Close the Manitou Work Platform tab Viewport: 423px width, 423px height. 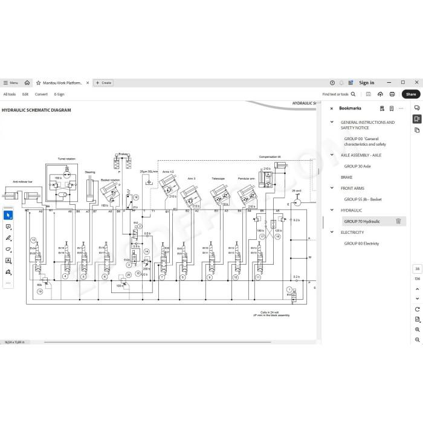click(88, 83)
